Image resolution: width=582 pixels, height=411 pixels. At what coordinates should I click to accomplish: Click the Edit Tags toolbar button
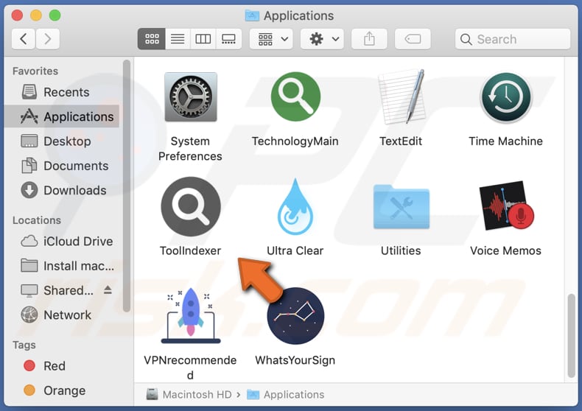(x=413, y=39)
